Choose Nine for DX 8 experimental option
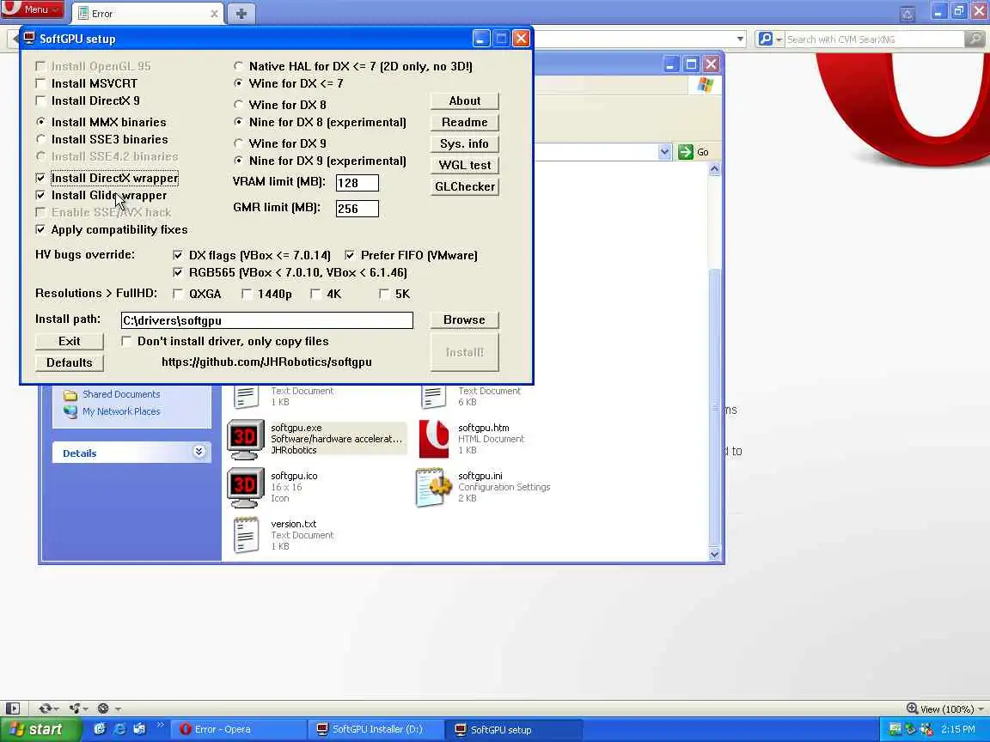This screenshot has height=742, width=990. [238, 122]
